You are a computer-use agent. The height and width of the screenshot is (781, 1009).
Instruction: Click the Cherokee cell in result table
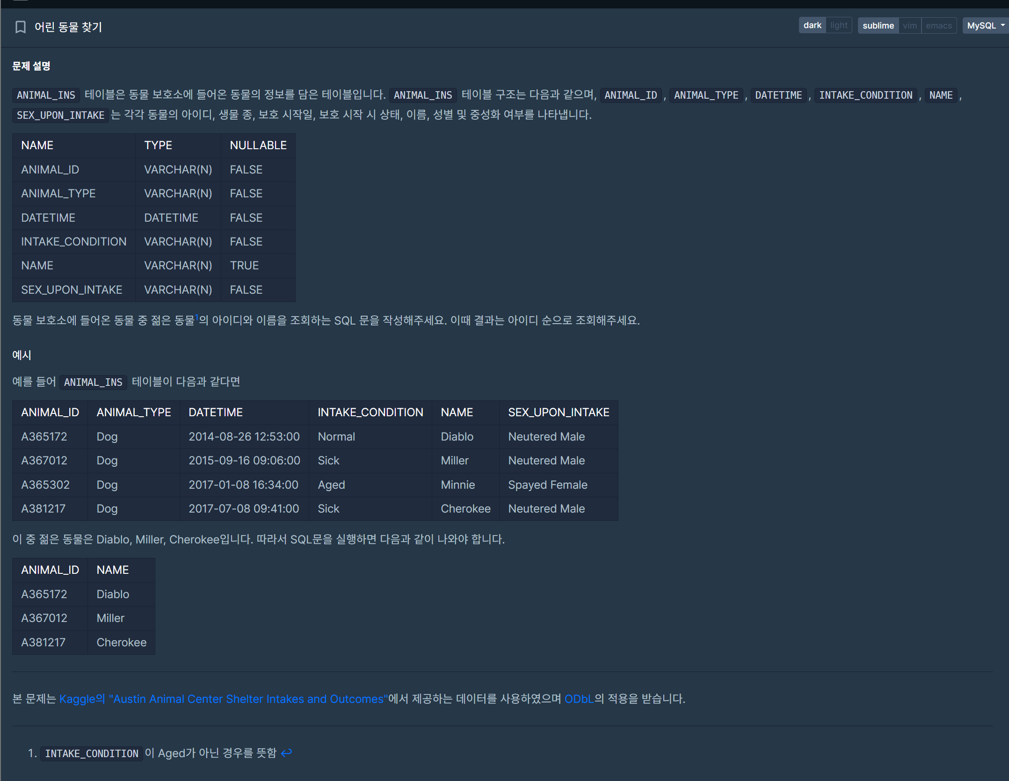click(121, 642)
